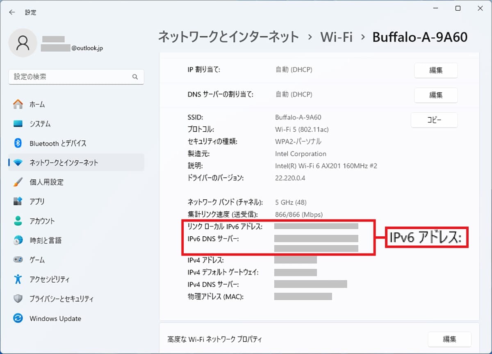This screenshot has width=492, height=354.
Task: Click Wi-Fi 5 (802.11ac) protocol value
Action: point(302,130)
